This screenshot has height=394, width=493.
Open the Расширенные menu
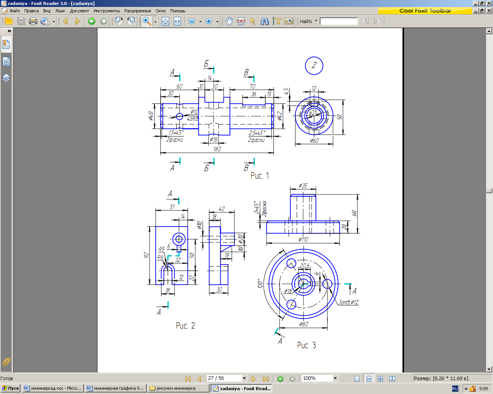click(x=138, y=11)
